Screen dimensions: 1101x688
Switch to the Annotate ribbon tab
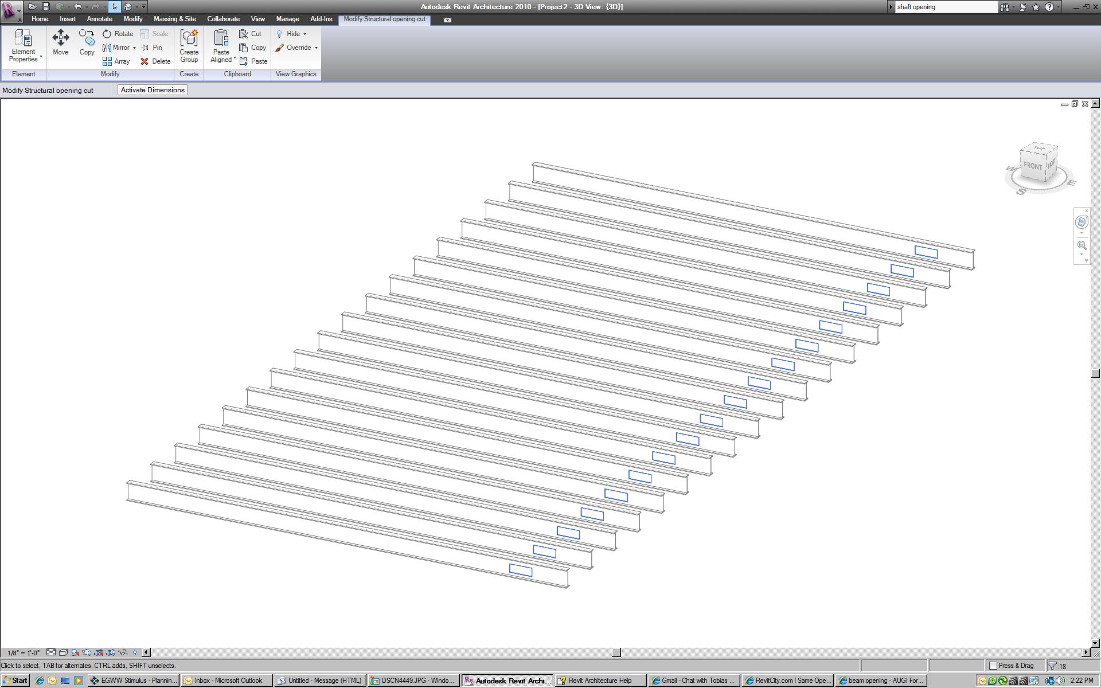point(99,19)
